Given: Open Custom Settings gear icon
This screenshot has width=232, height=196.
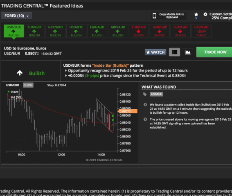Looking at the screenshot, I should [205, 14].
